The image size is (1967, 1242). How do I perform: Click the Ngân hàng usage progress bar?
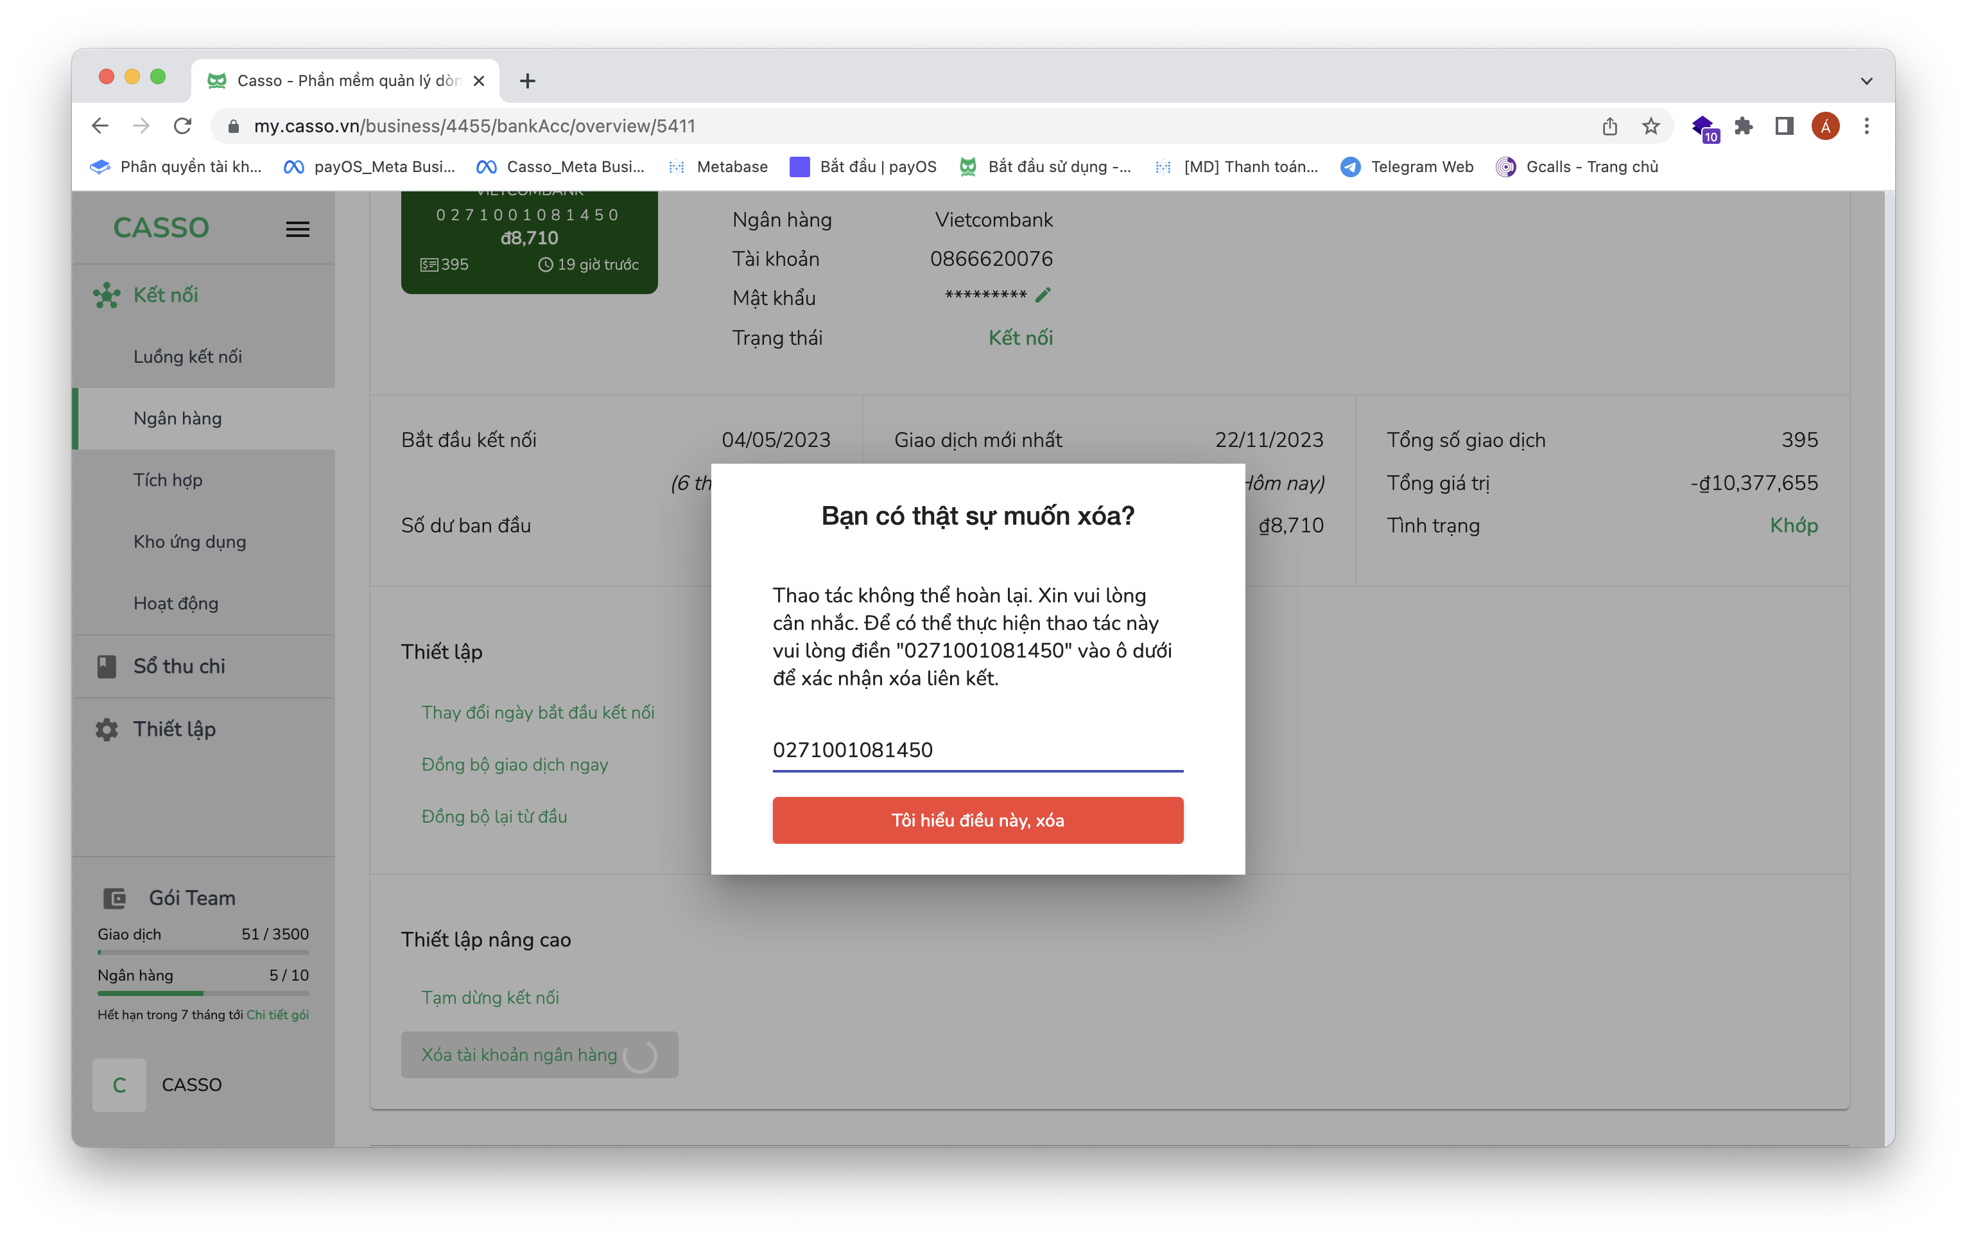tap(203, 993)
